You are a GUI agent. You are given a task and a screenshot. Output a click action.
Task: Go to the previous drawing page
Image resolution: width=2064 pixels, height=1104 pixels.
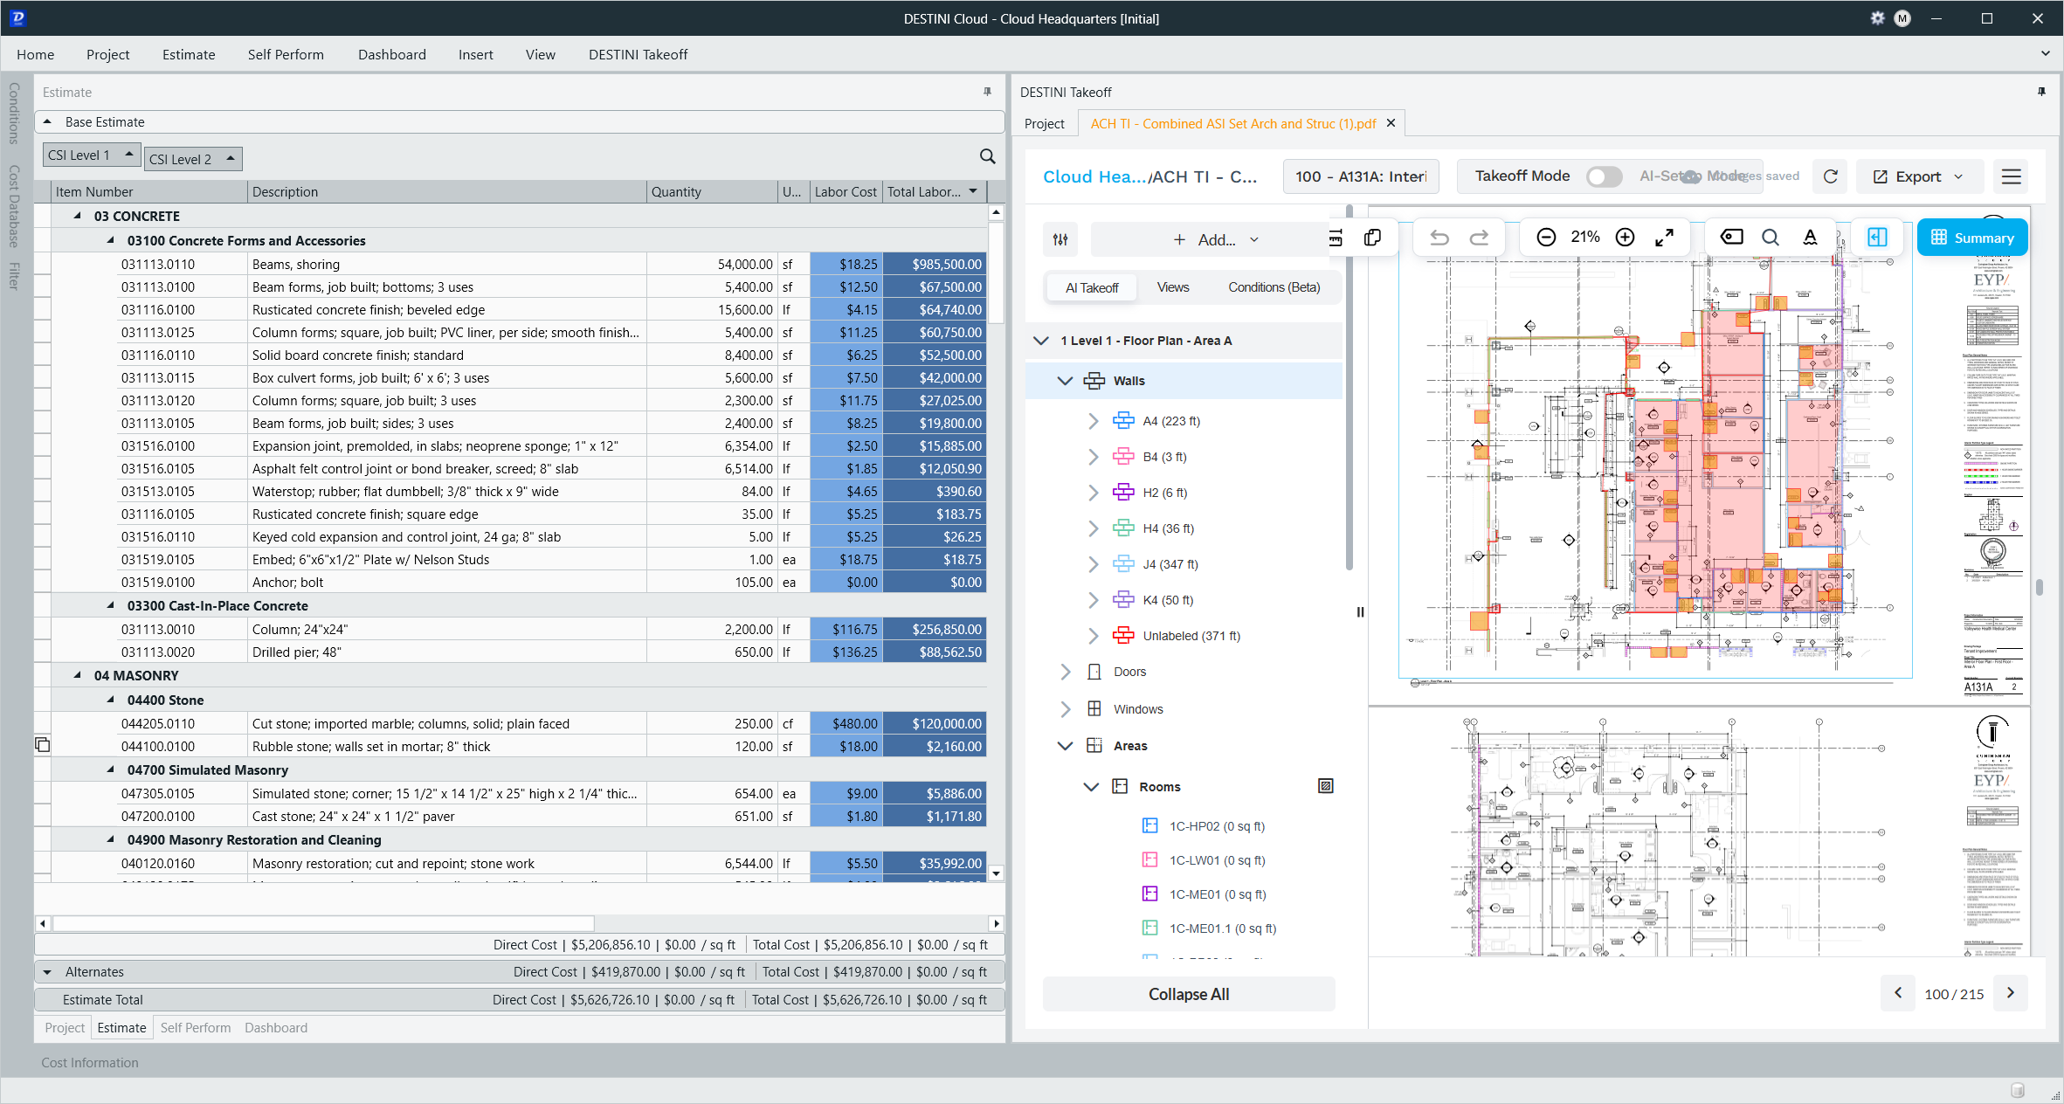pyautogui.click(x=1898, y=993)
